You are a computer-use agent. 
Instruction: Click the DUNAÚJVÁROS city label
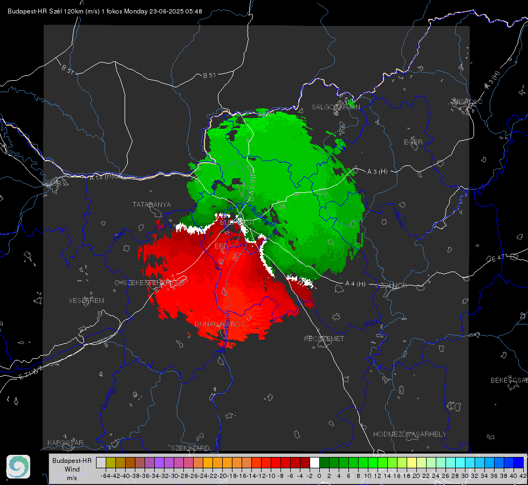click(x=220, y=324)
